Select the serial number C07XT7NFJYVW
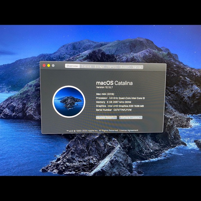The image size is (201, 201). tap(123, 110)
